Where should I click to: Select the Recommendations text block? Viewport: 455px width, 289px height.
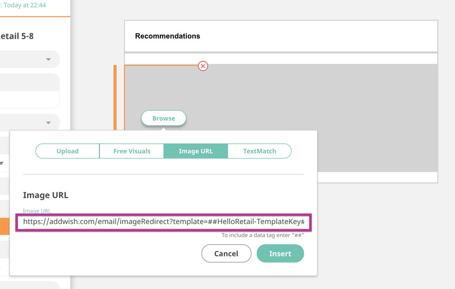[281, 36]
